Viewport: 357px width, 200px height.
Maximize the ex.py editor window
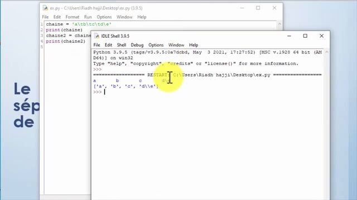tap(258, 8)
